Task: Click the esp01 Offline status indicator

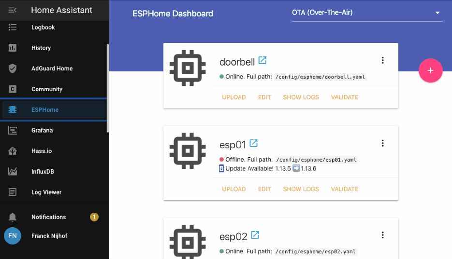Action: coord(221,160)
